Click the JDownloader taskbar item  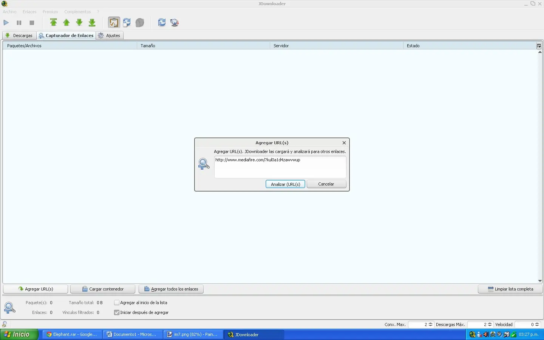point(254,335)
